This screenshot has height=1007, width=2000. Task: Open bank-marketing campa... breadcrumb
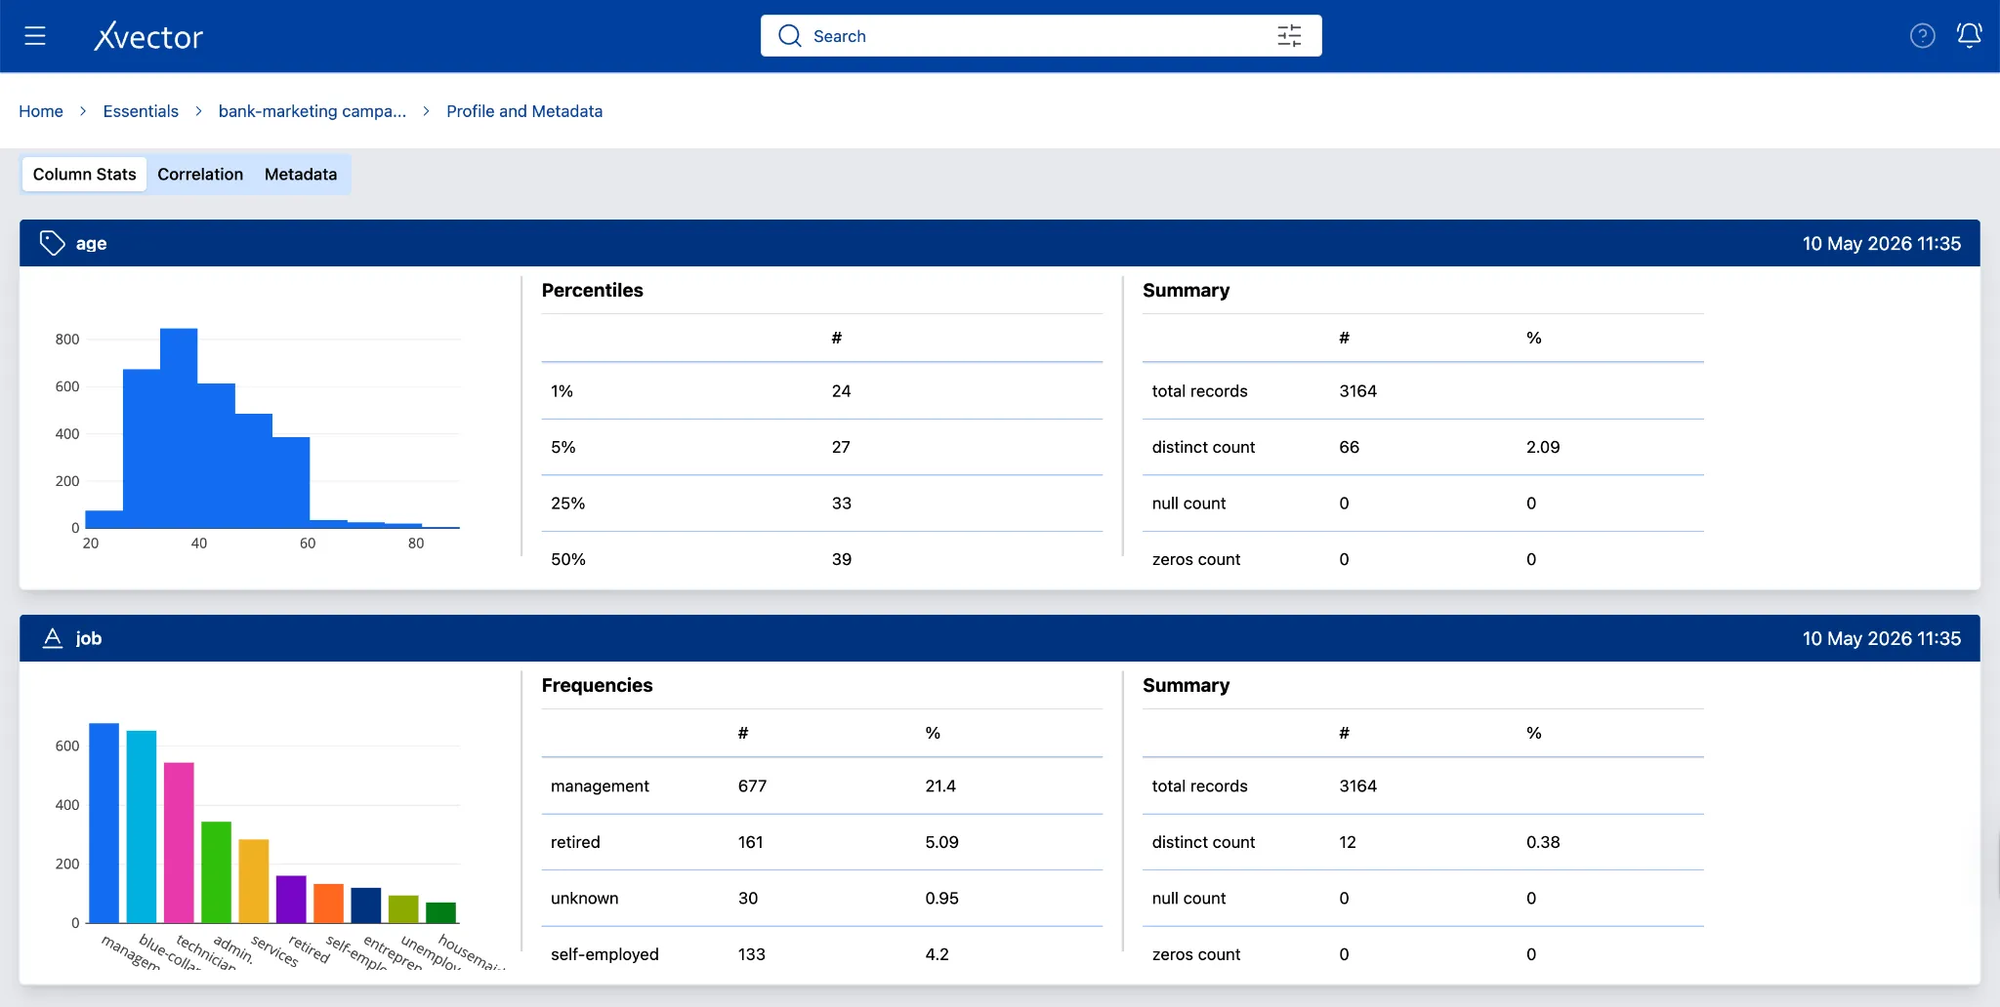[x=312, y=111]
